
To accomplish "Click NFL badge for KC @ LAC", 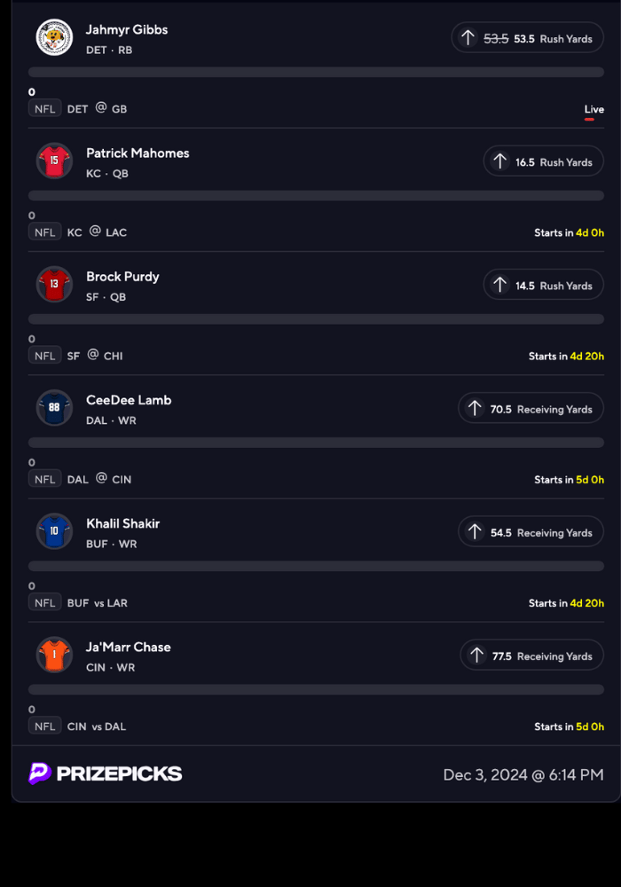I will 44,232.
